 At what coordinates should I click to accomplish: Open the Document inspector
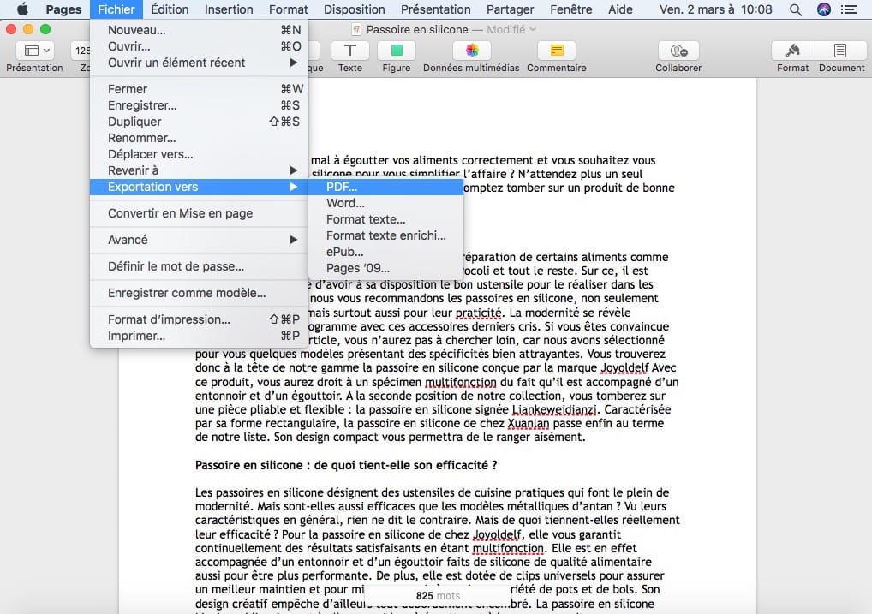pyautogui.click(x=840, y=51)
